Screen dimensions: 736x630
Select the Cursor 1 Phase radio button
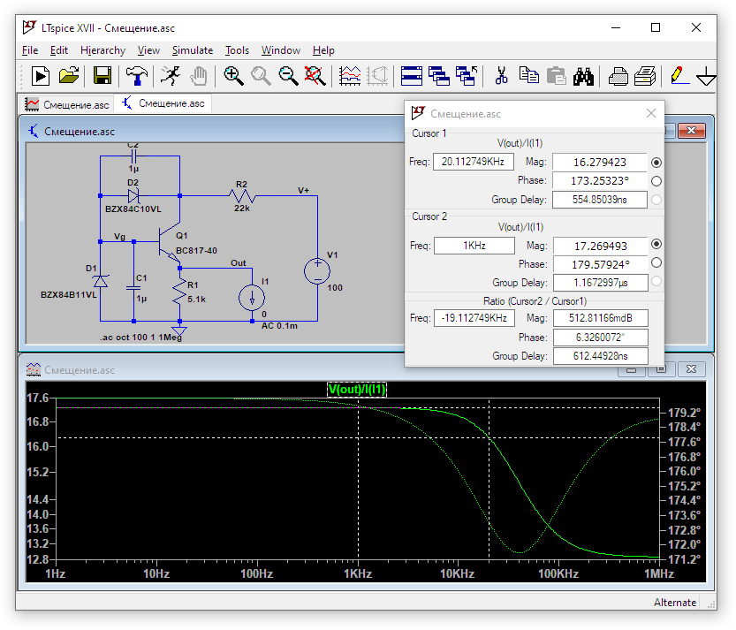pyautogui.click(x=656, y=181)
